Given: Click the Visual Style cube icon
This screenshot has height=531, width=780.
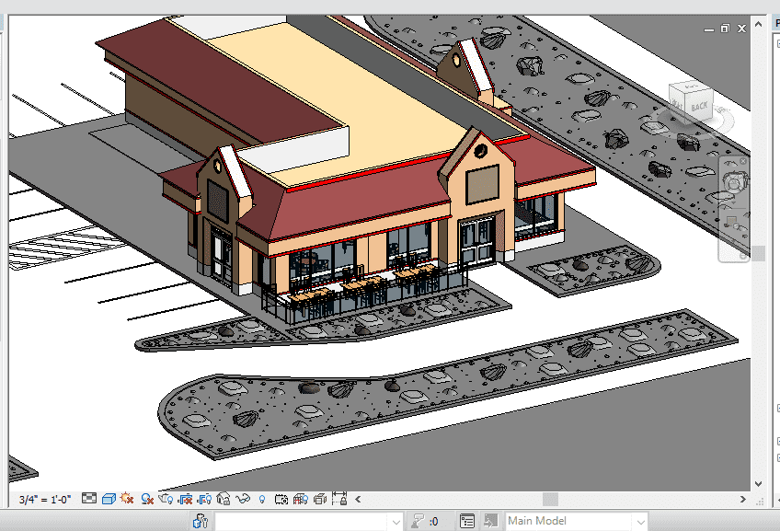Looking at the screenshot, I should coord(109,499).
